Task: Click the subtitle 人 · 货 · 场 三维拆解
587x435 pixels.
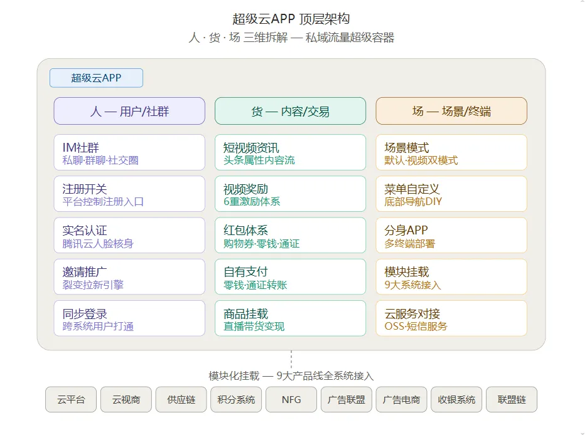Action: 239,38
